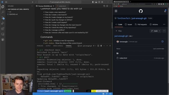The width and height of the screenshot is (169, 95).
Task: Split the terminal pane
Action: point(98,46)
